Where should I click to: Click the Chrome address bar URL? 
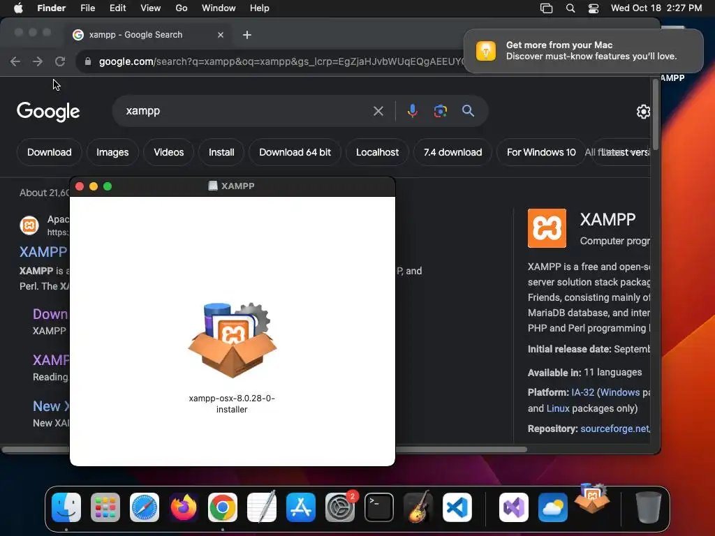(x=281, y=61)
